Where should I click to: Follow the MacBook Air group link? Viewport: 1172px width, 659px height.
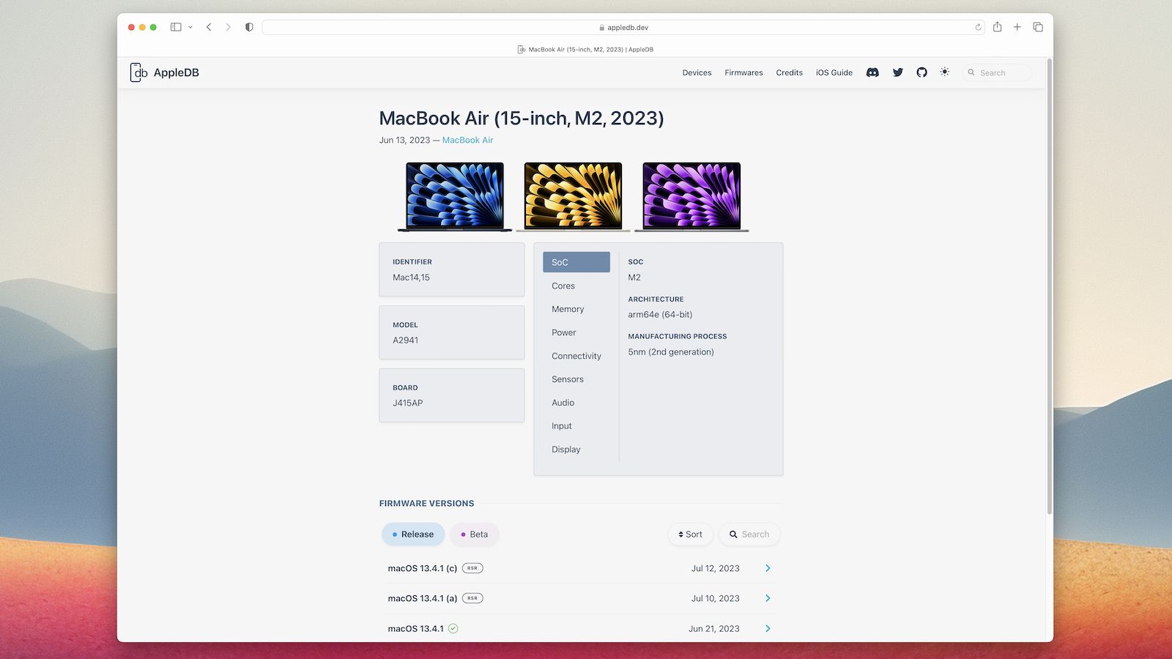click(x=467, y=140)
